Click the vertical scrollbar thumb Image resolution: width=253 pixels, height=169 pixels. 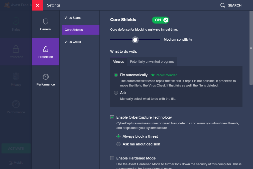click(x=251, y=48)
